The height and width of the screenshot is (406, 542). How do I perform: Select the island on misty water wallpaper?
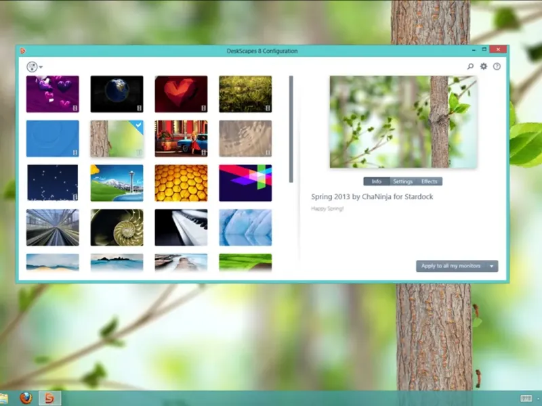tap(117, 263)
